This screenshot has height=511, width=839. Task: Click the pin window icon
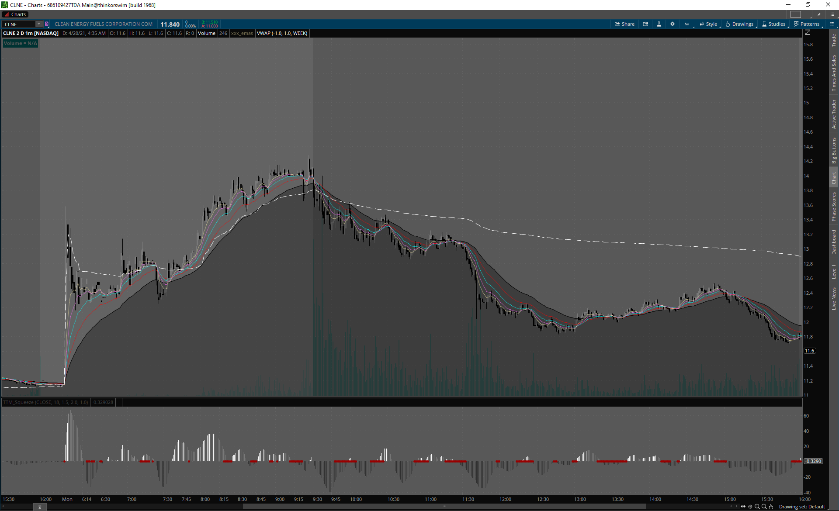(x=819, y=14)
